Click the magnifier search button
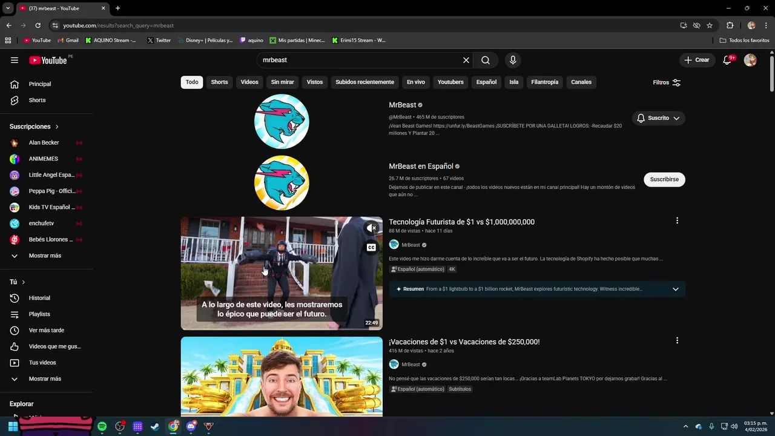 (486, 60)
